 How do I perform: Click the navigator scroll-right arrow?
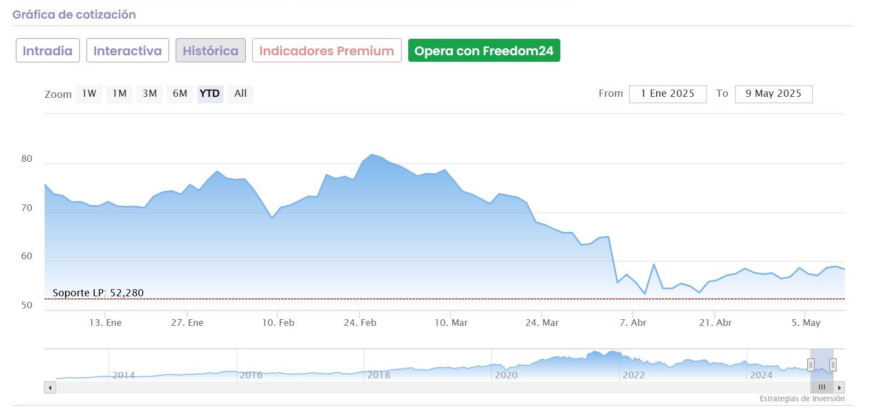pyautogui.click(x=839, y=388)
